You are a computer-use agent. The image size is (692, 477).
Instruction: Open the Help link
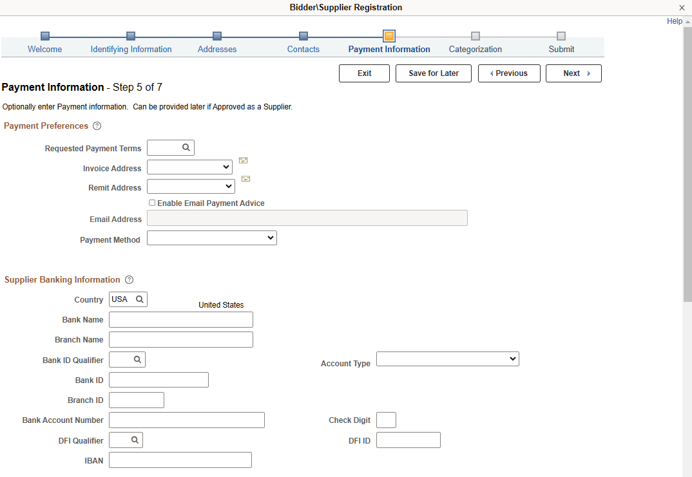673,21
